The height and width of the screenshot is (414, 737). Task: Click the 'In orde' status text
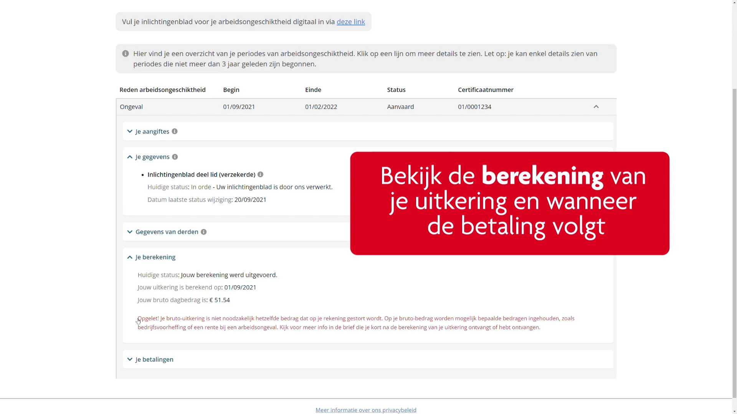pyautogui.click(x=201, y=187)
